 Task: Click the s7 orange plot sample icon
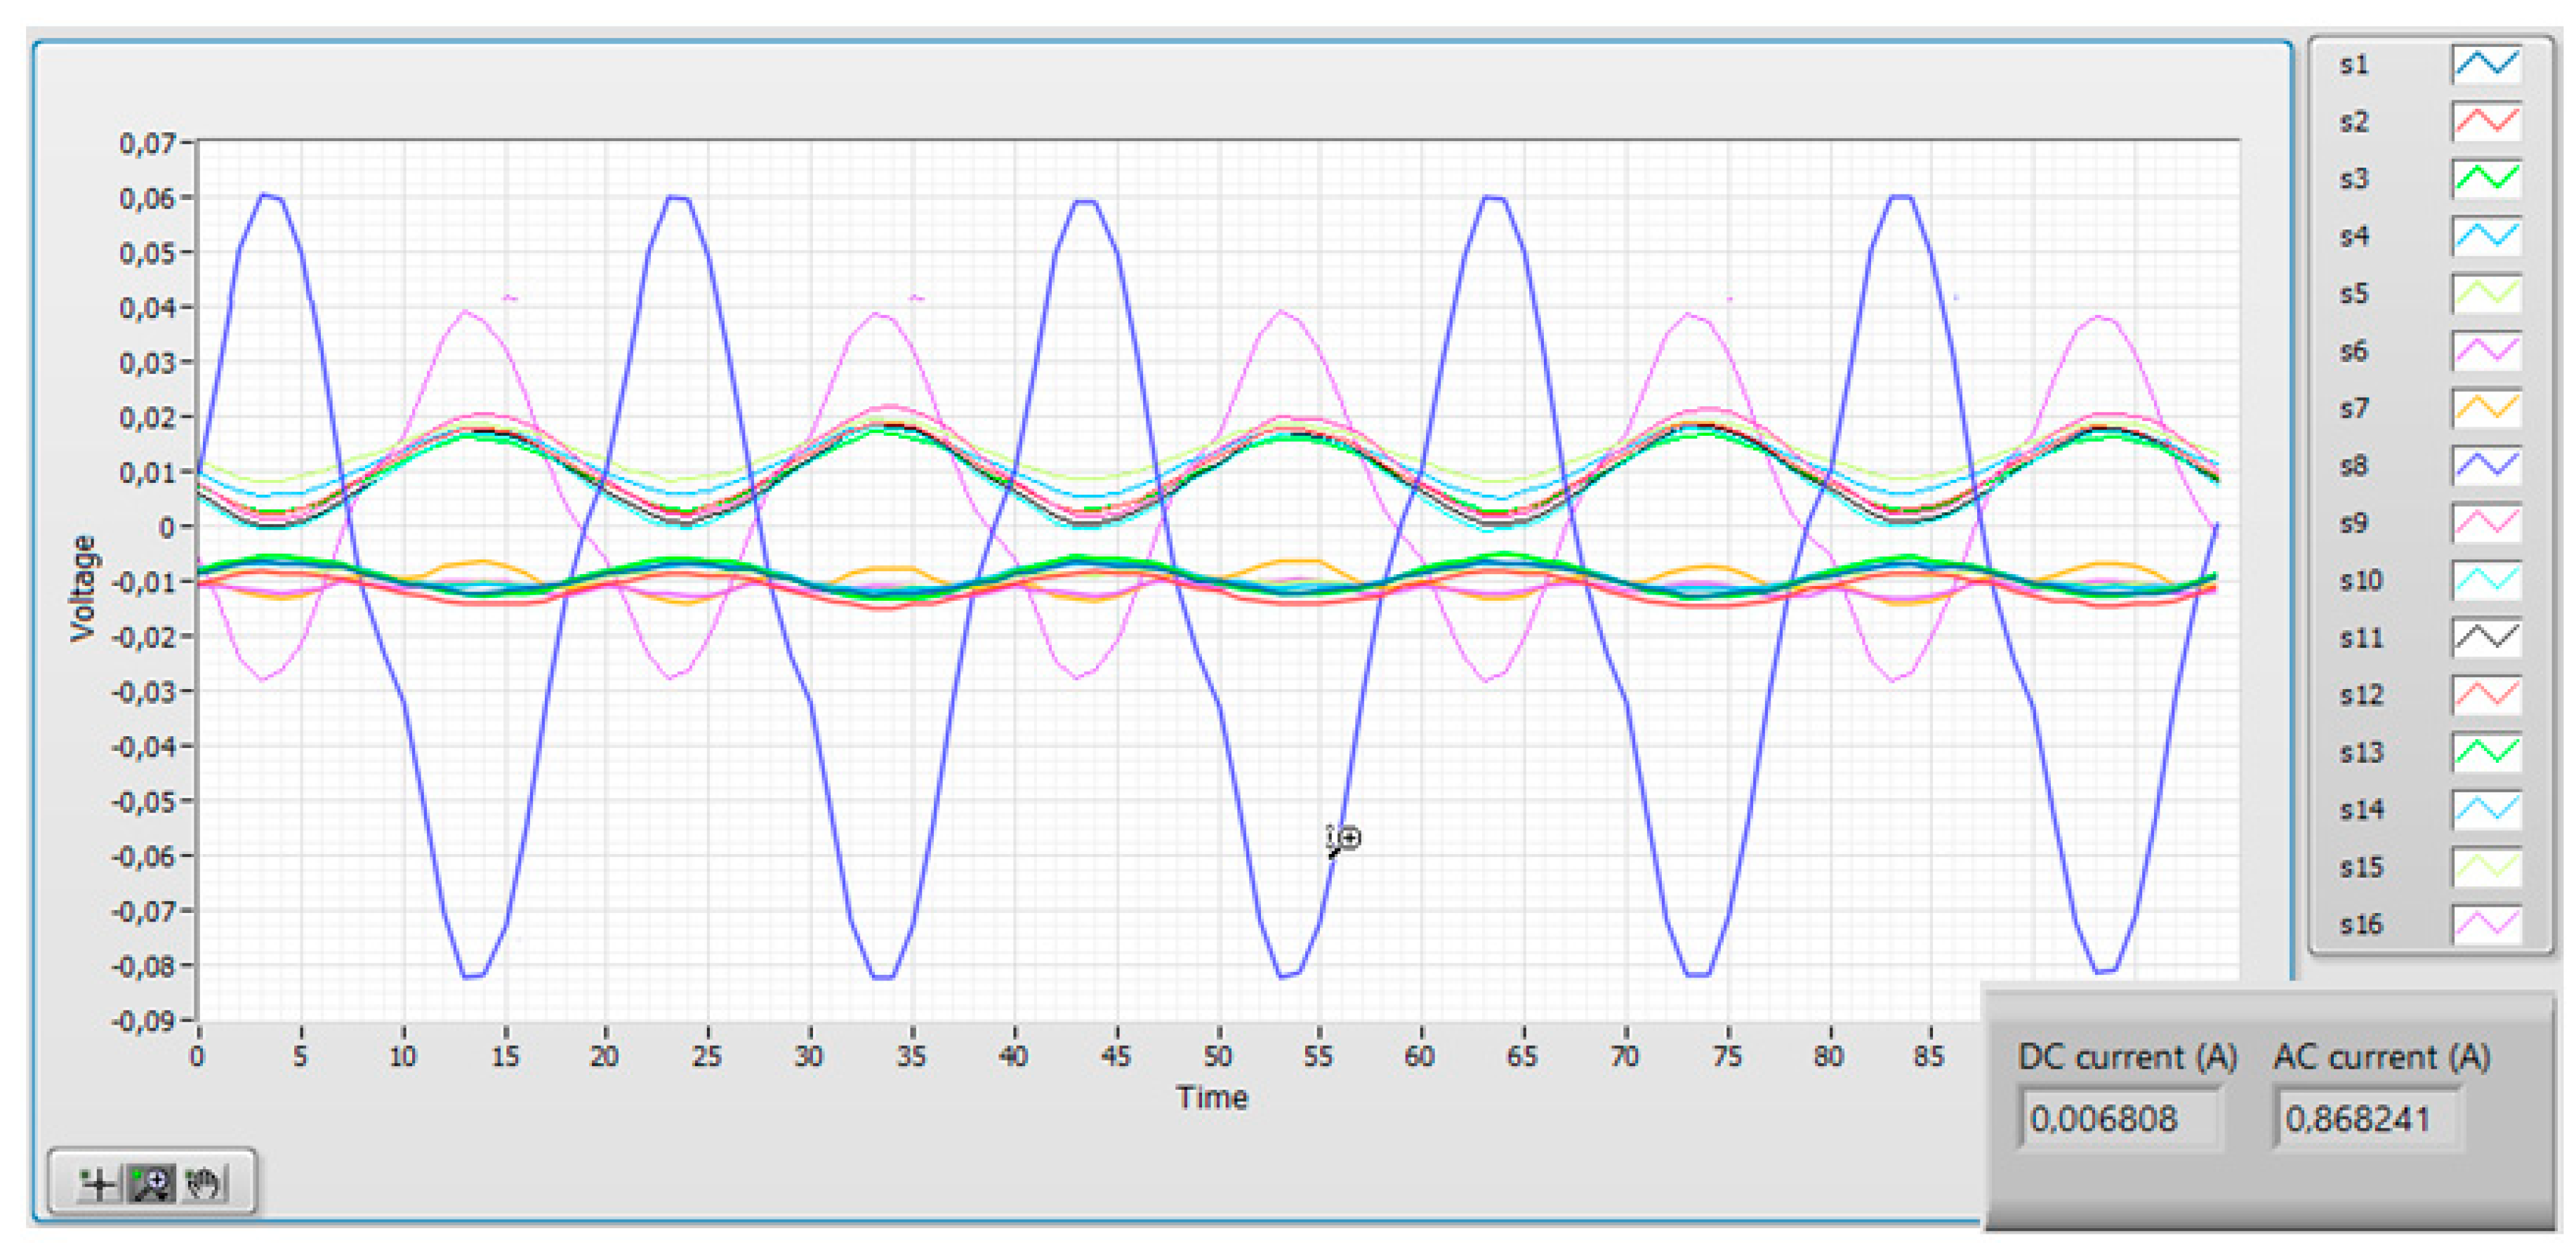2486,408
